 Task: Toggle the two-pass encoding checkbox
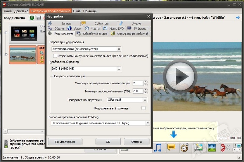coord(143,108)
